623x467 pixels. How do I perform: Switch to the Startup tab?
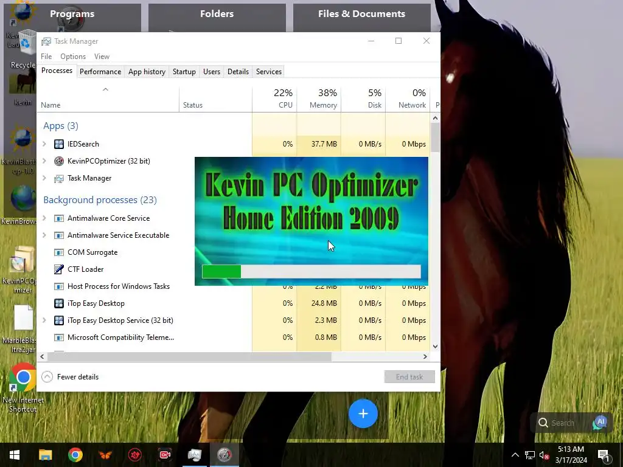(x=184, y=72)
